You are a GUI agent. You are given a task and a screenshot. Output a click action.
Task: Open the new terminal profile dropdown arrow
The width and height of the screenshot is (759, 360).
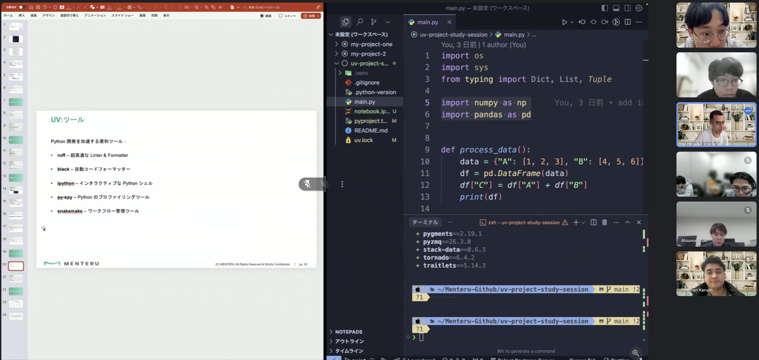[583, 223]
